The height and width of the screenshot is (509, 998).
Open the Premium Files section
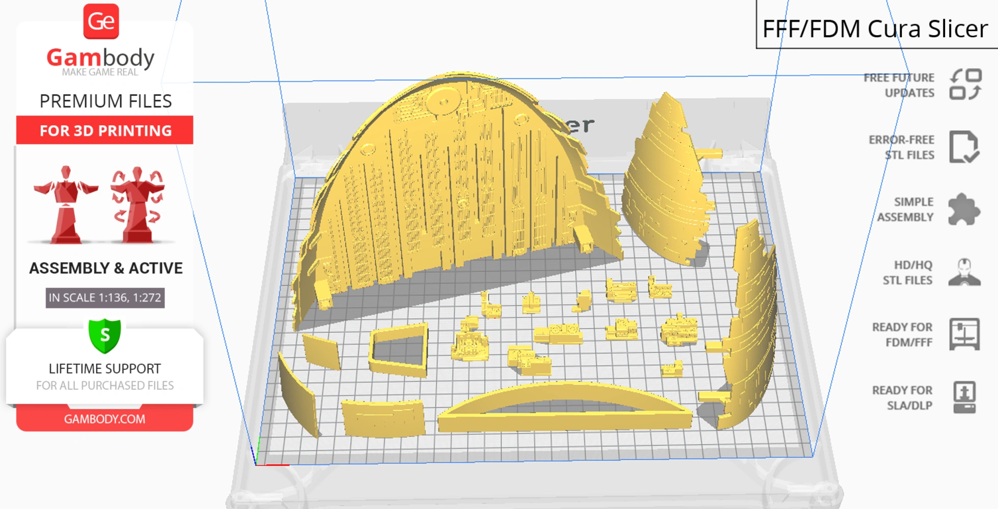coord(105,101)
